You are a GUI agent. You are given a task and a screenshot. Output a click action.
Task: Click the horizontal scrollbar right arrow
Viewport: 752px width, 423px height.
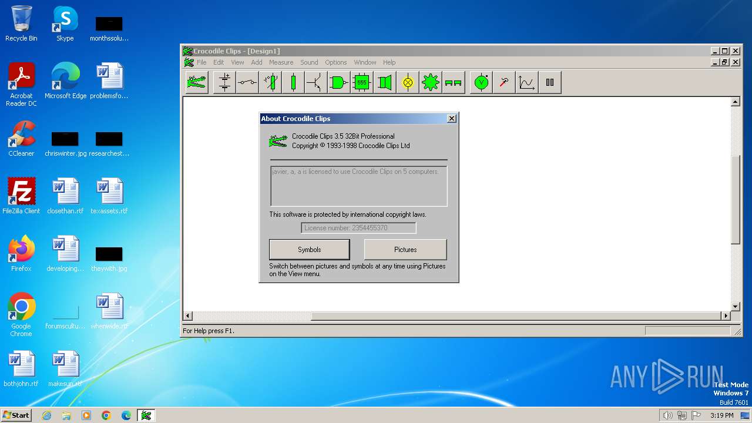coord(726,316)
